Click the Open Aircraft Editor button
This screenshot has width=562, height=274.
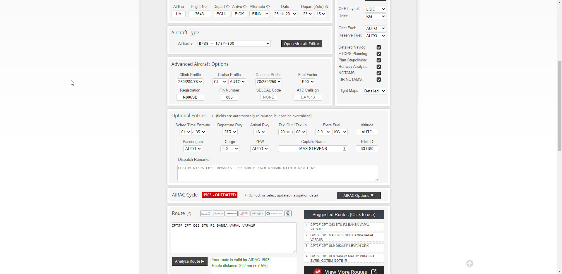(x=301, y=44)
